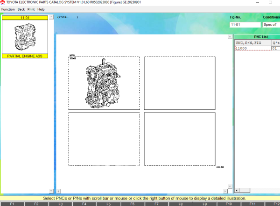Click the quantity cell 01
280x206 pixels.
[275, 48]
